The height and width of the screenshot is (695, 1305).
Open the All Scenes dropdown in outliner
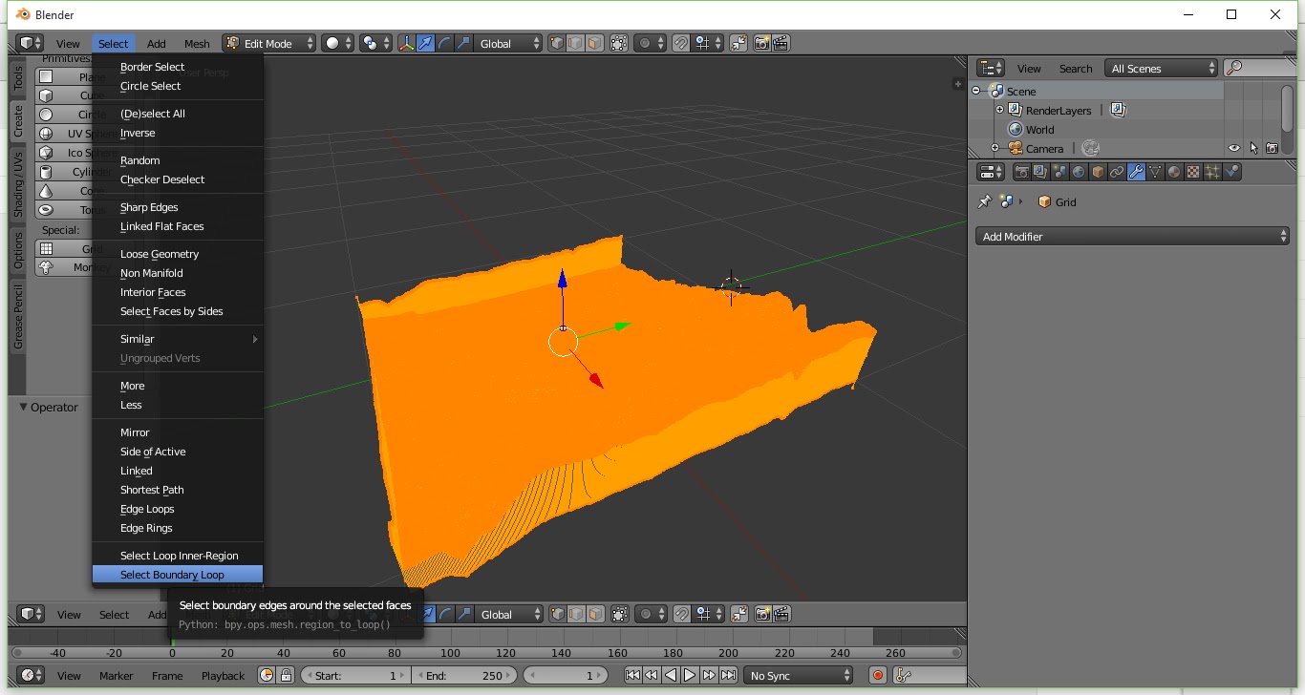click(x=1161, y=68)
